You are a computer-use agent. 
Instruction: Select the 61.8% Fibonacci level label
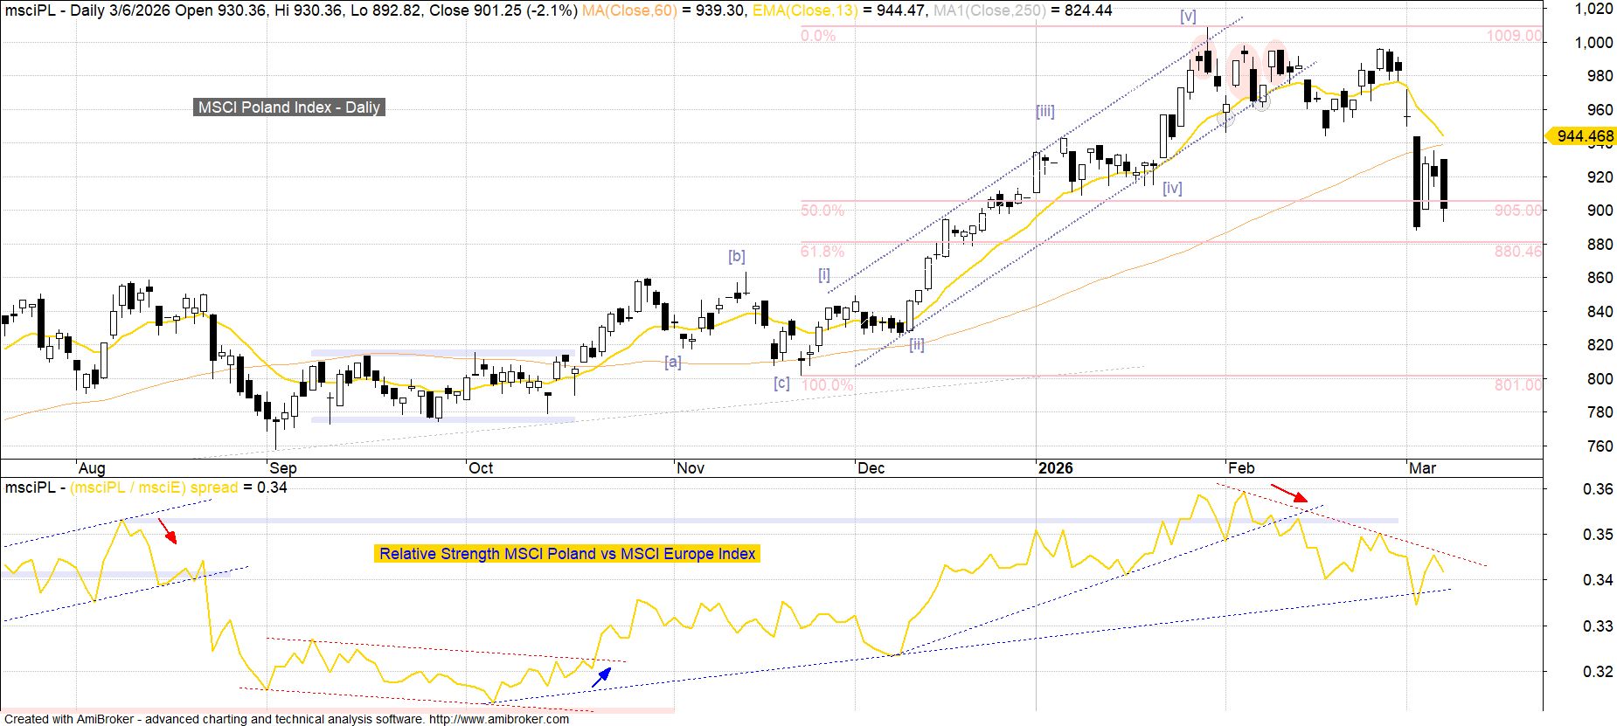tap(822, 252)
